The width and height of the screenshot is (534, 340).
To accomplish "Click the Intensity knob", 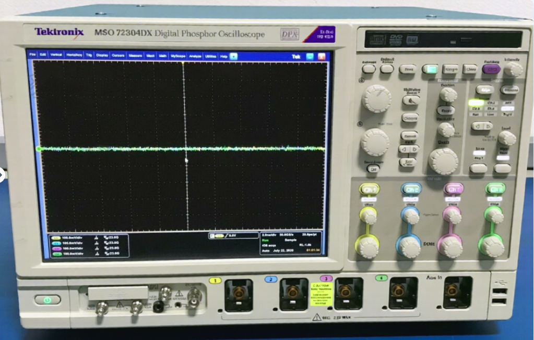I will (x=513, y=68).
